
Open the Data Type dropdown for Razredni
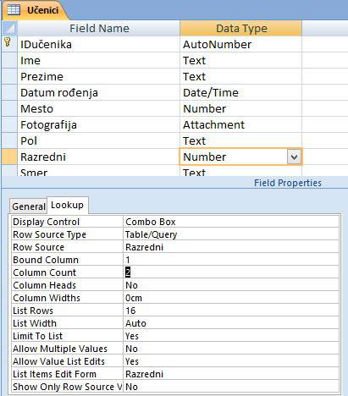[x=294, y=157]
